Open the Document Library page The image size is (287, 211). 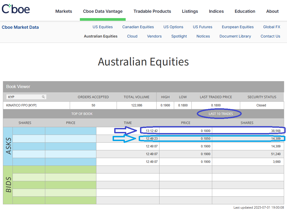point(235,36)
